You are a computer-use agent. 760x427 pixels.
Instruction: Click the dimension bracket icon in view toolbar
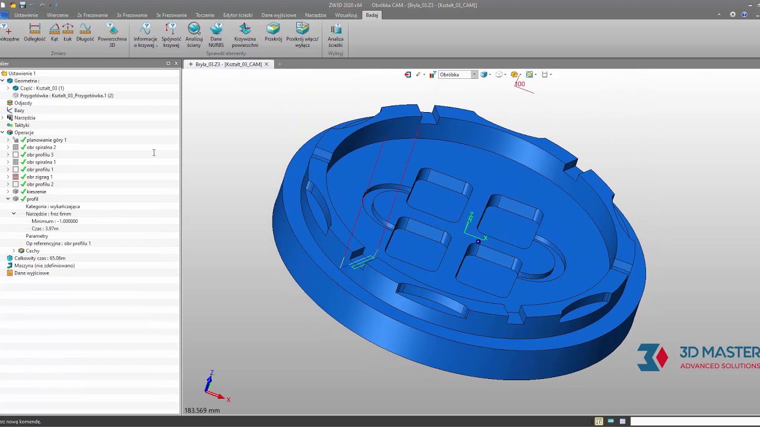544,75
